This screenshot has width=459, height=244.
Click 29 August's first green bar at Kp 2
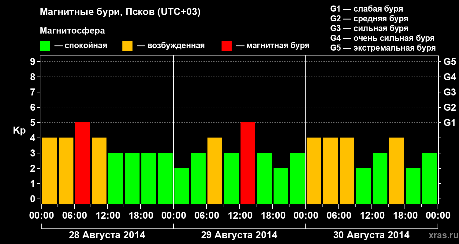pyautogui.click(x=182, y=186)
